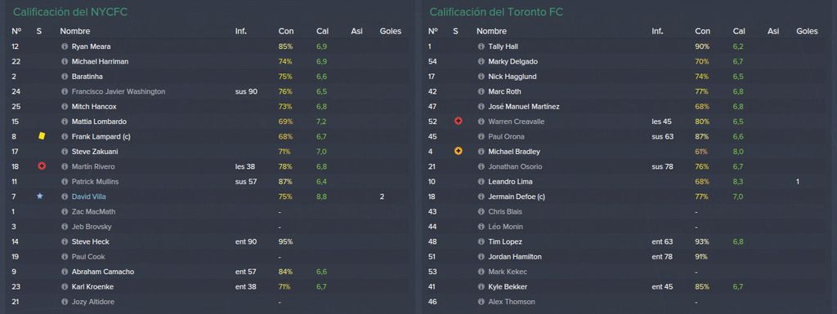Click Warren Creavalle's red injury icon
Viewport: 837px width, 314px height.
click(458, 122)
